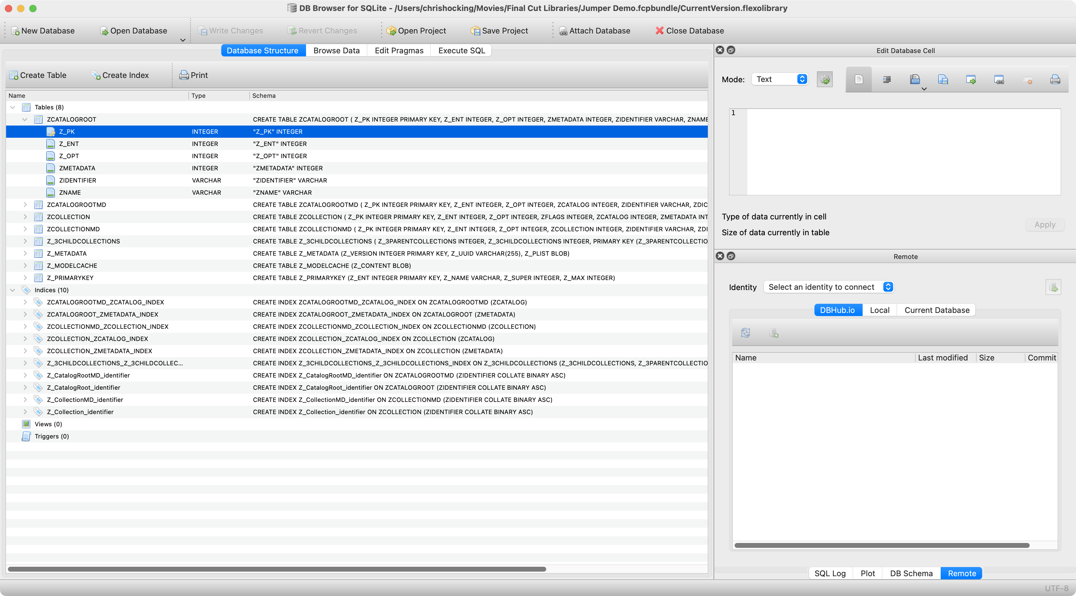Click the printer icon in Edit Database Cell
The image size is (1076, 596).
[x=1055, y=79]
